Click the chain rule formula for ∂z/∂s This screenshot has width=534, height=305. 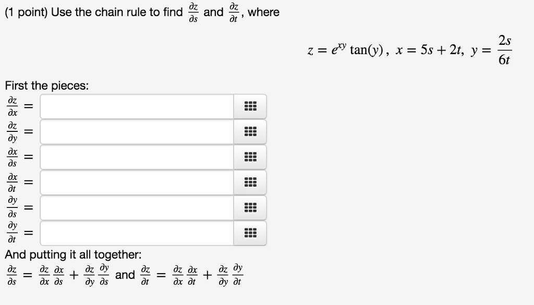[57, 273]
